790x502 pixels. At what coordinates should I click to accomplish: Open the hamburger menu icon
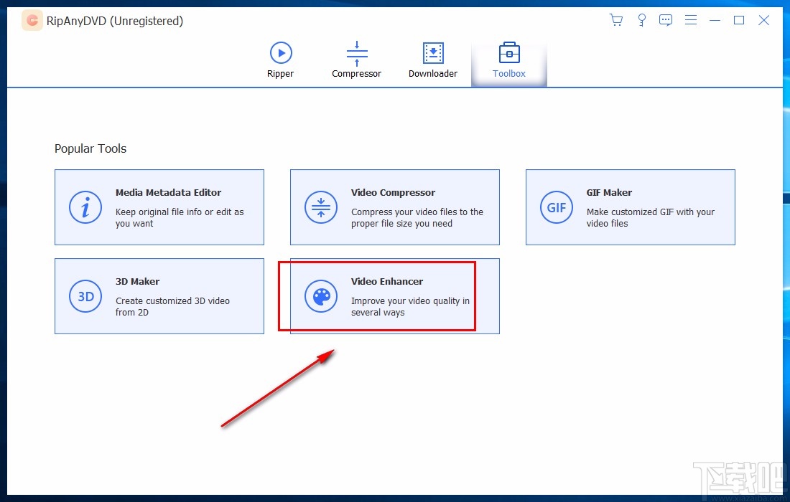(x=691, y=20)
